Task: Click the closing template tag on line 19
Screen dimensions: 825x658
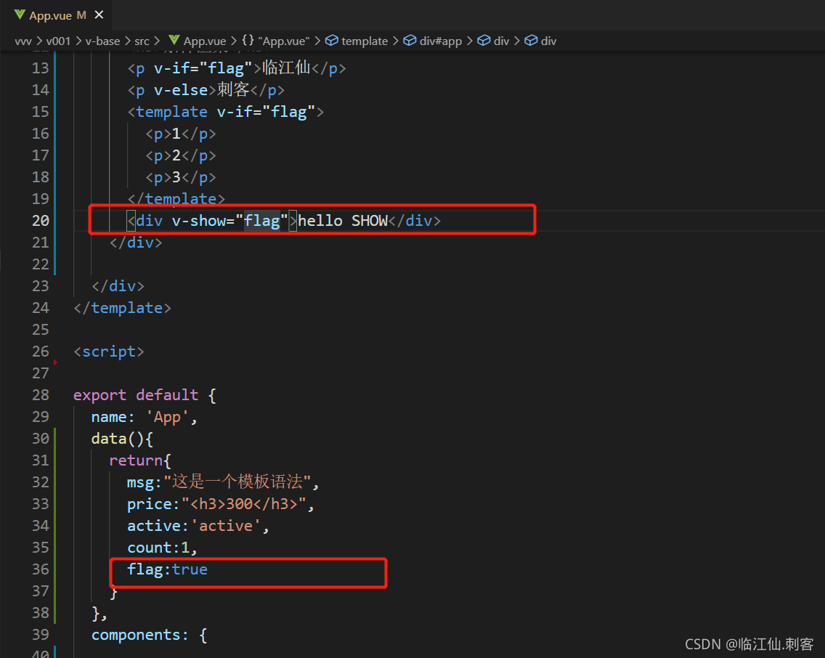Action: (176, 199)
